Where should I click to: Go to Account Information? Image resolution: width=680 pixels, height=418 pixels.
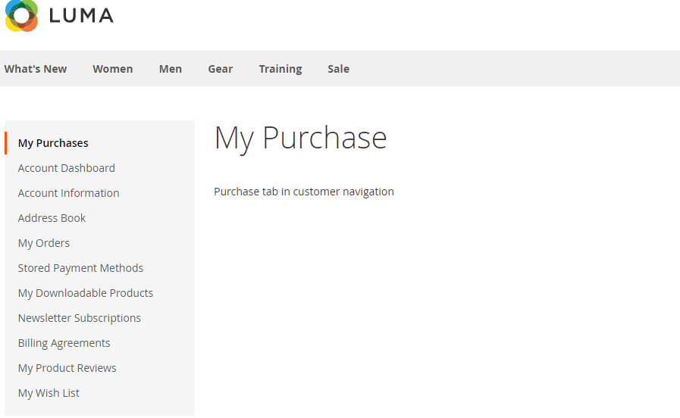point(68,193)
